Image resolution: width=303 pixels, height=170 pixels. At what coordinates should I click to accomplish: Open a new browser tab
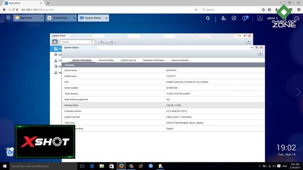[48, 3]
